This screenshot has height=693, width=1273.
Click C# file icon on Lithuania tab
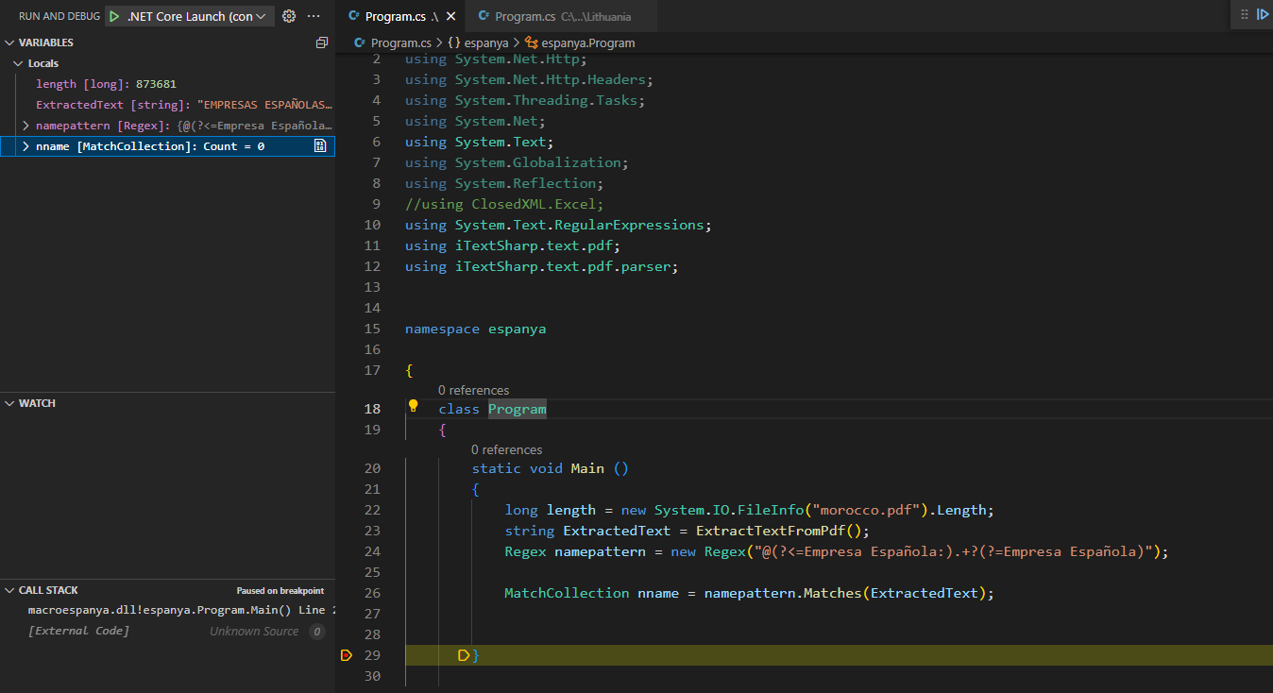(x=484, y=16)
